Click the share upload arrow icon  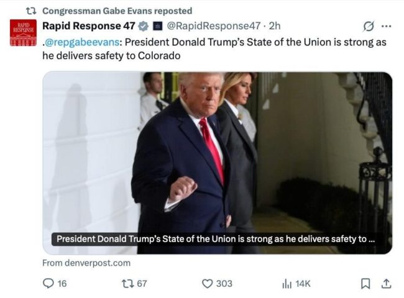(x=386, y=284)
